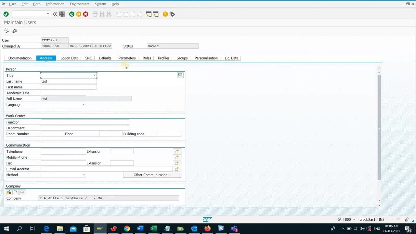Select the Parameters tab
416x234 pixels.
coord(127,58)
